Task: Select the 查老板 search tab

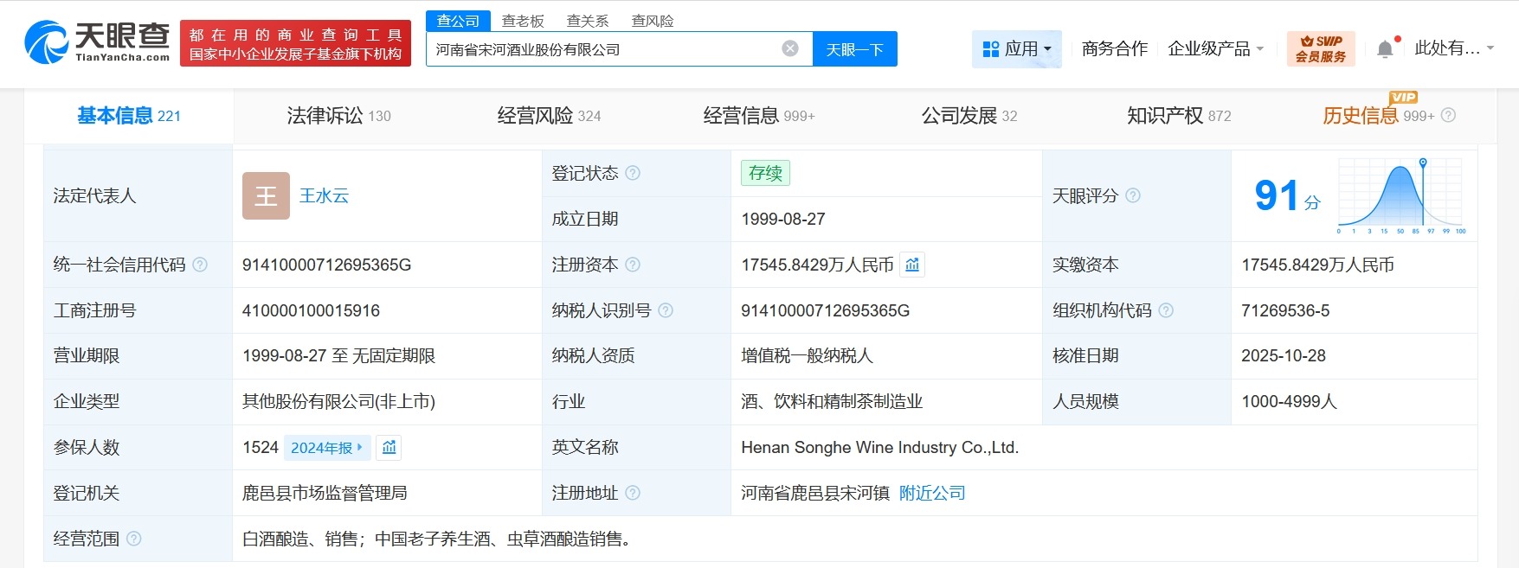Action: point(523,21)
